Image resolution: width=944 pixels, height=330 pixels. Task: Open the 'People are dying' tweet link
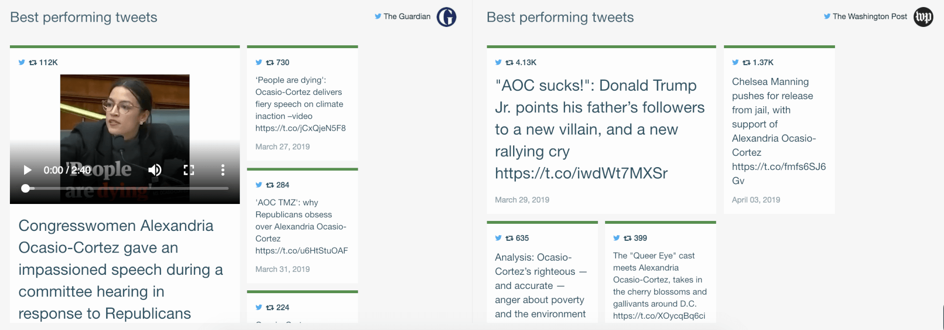tap(300, 128)
